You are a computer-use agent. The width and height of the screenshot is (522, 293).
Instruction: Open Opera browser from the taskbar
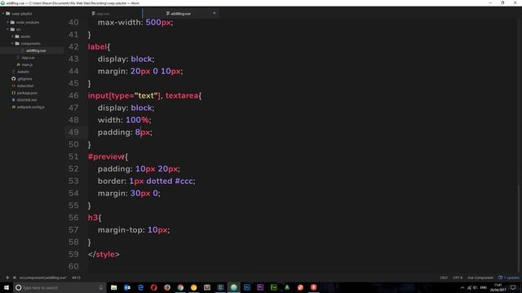click(x=154, y=287)
